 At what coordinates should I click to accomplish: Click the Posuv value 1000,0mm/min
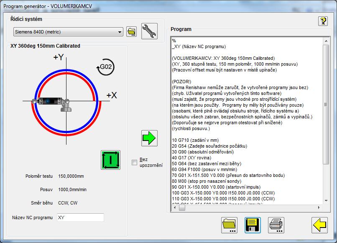coord(72,189)
